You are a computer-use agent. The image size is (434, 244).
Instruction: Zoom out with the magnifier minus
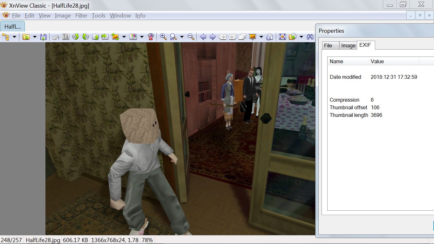pos(191,37)
